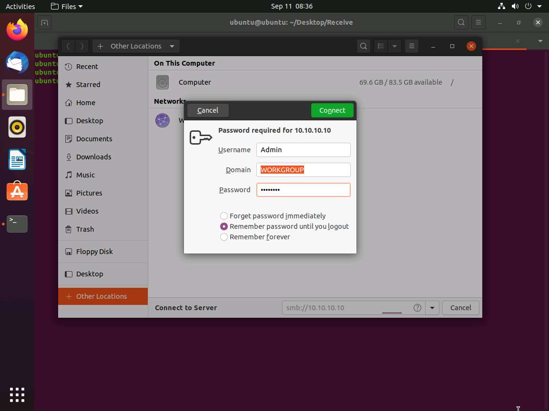Click Cancel in the password dialog
Screen dimensions: 549x411
pos(208,110)
